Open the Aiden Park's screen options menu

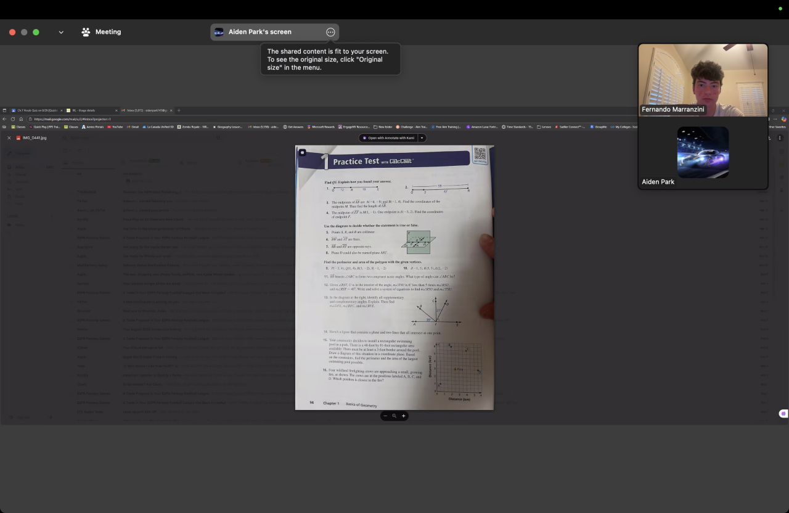(x=330, y=32)
